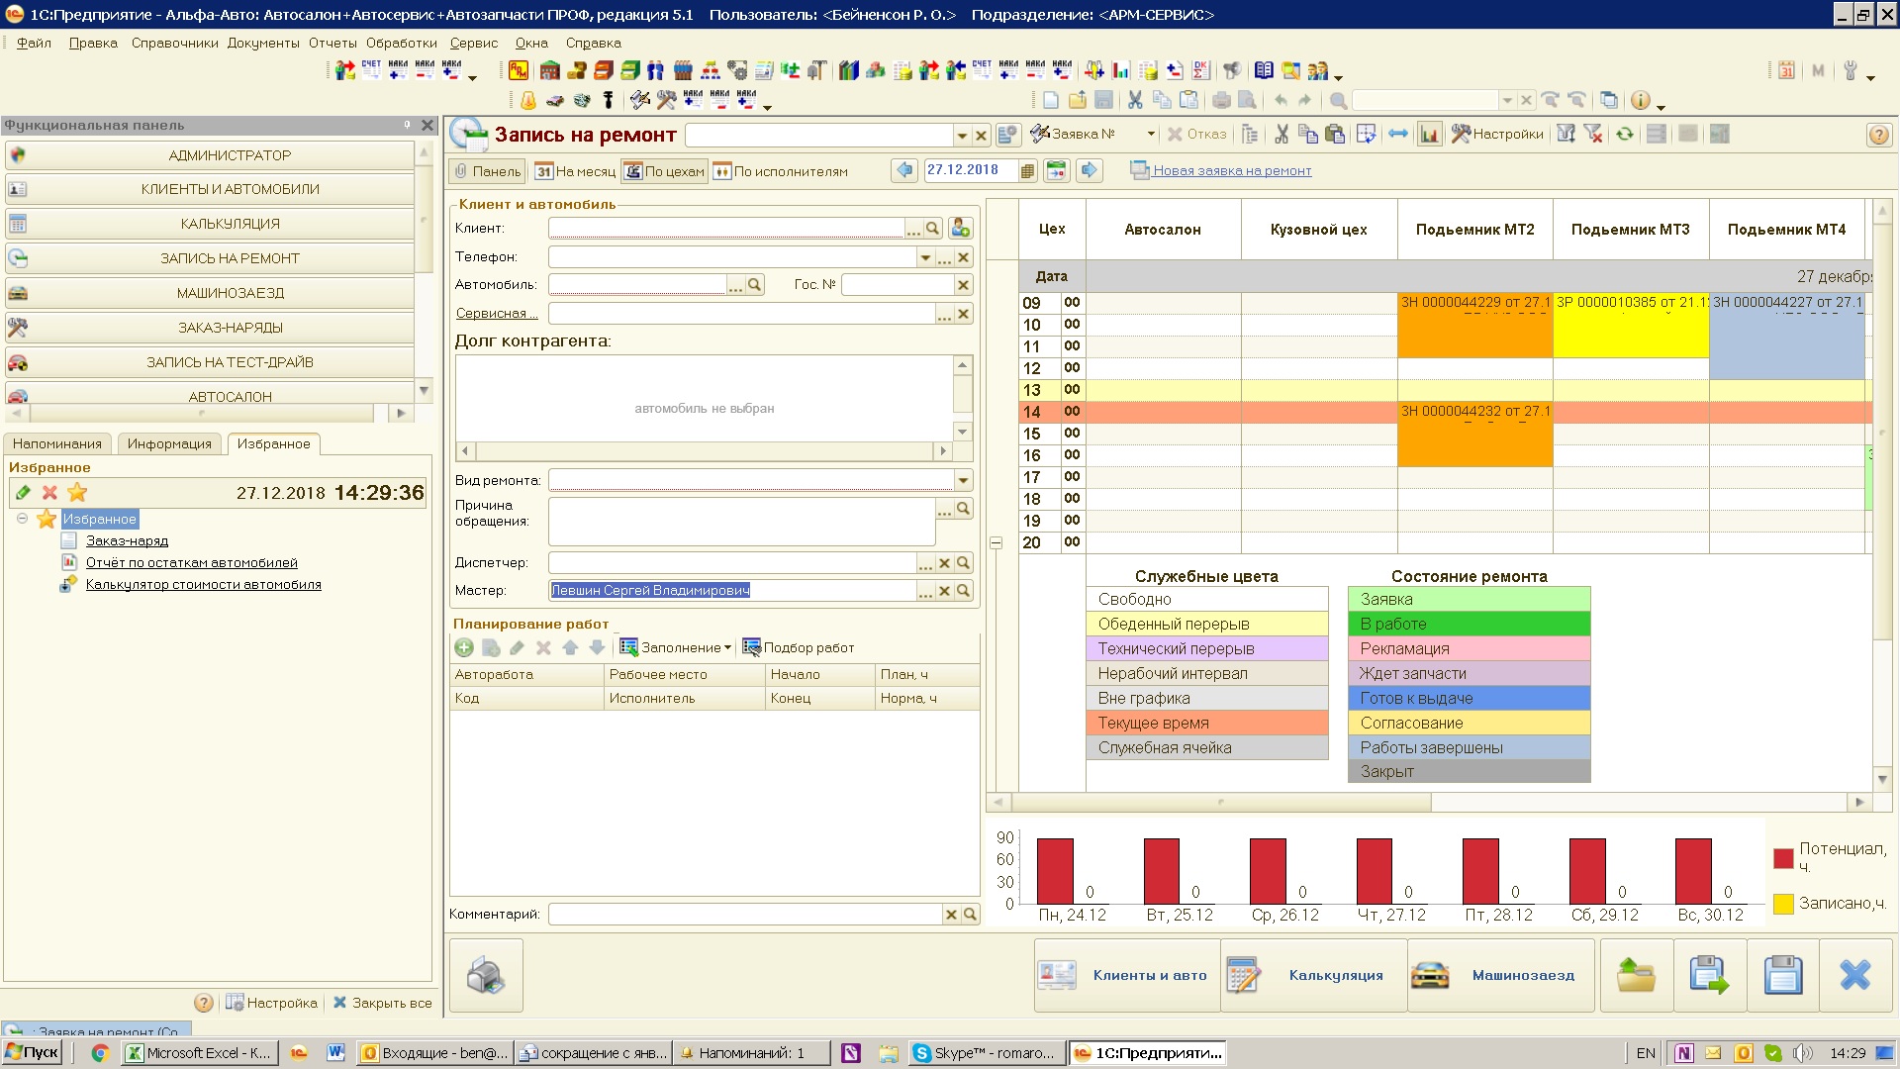
Task: Toggle the Панель view button
Action: point(487,171)
